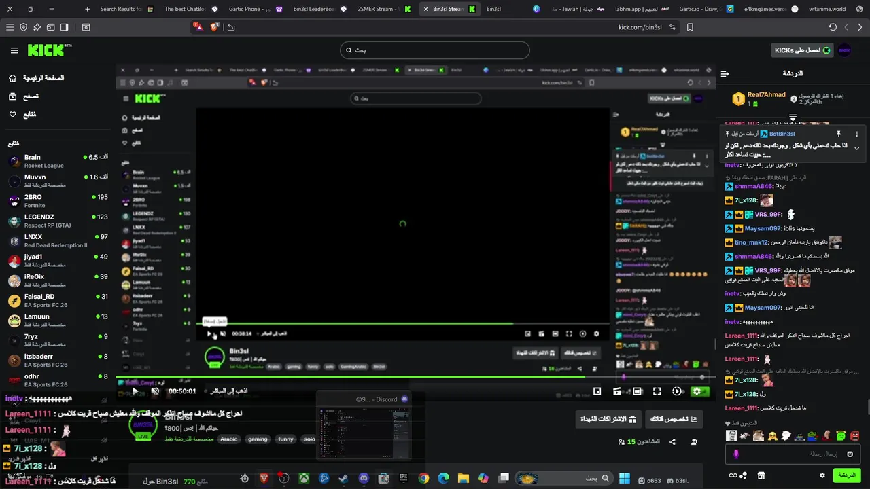The image size is (870, 489).
Task: Open pinned message three-dot options
Action: [856, 134]
